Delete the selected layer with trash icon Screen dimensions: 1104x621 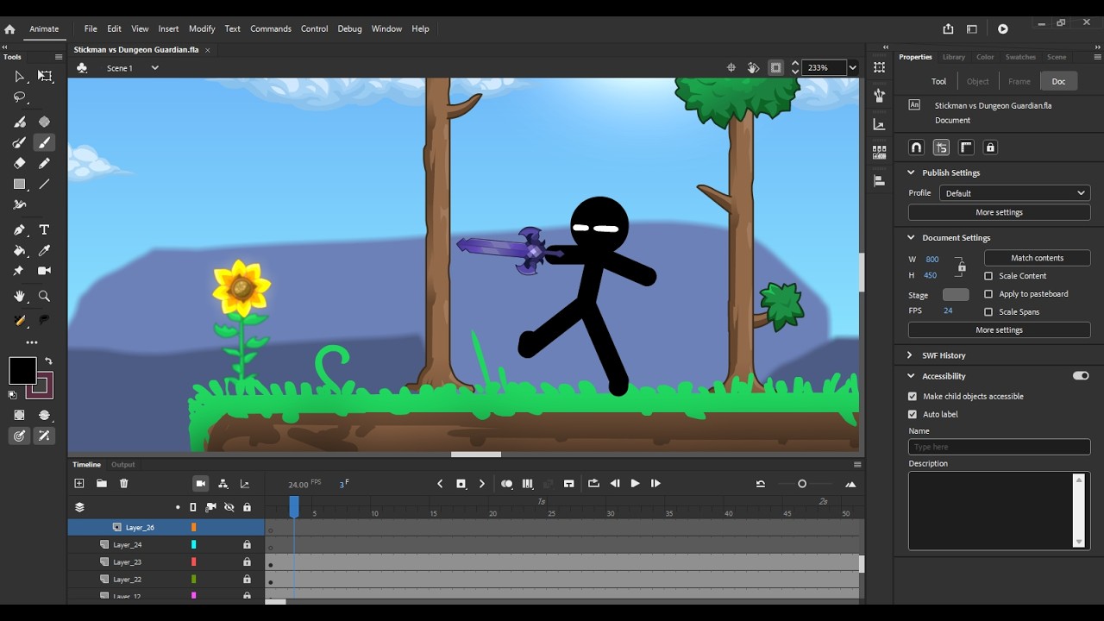point(124,484)
